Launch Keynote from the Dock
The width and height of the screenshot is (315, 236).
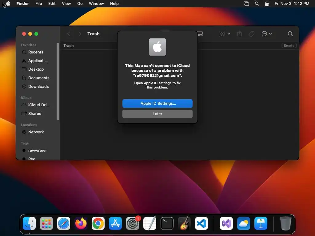(x=261, y=223)
